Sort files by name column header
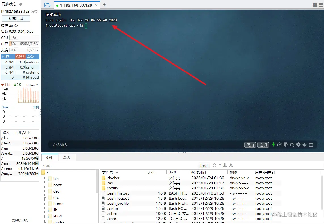 pyautogui.click(x=123, y=172)
